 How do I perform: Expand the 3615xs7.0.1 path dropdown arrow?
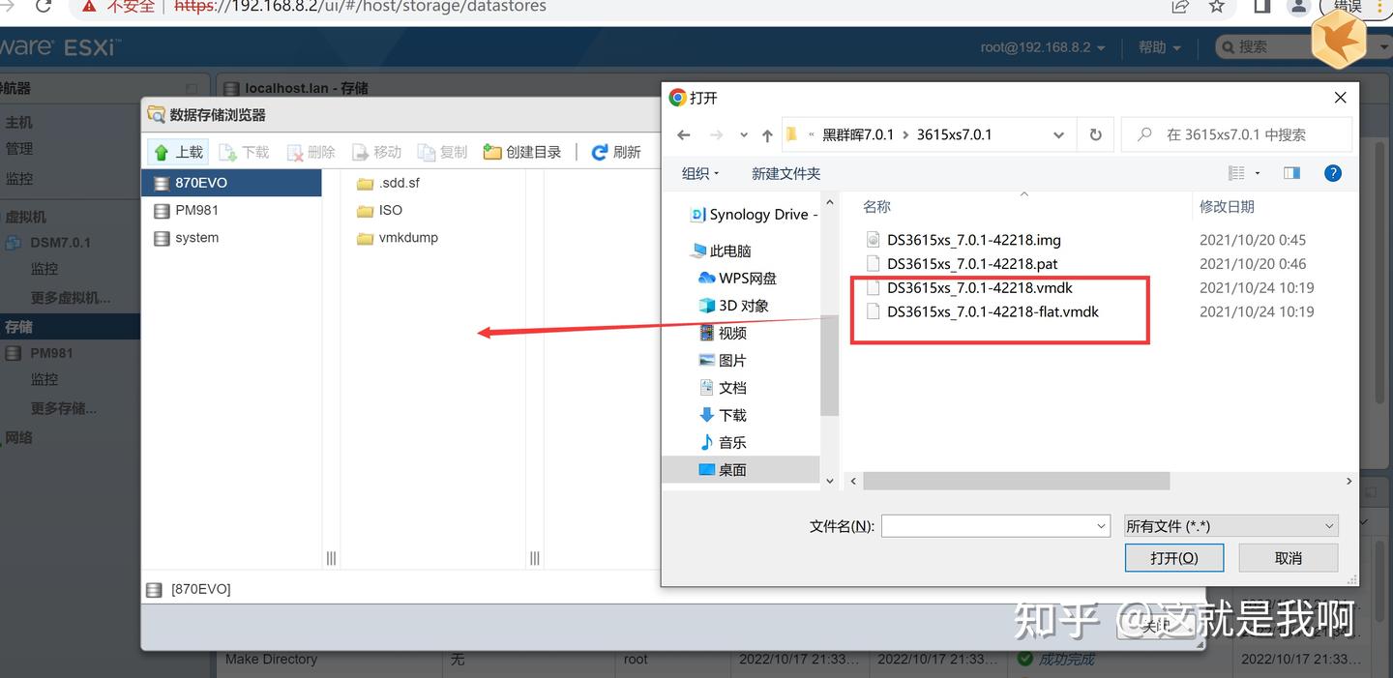pyautogui.click(x=1058, y=134)
